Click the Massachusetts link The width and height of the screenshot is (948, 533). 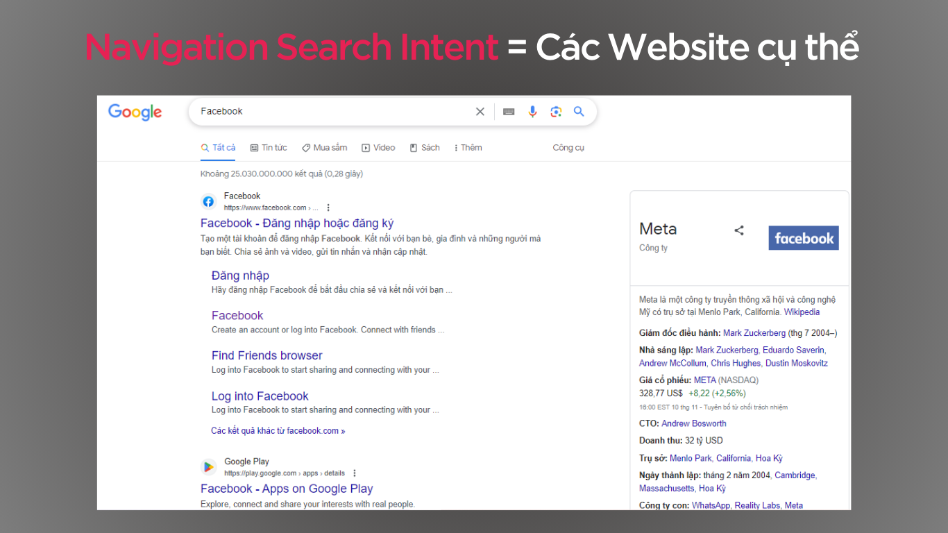[x=667, y=489]
